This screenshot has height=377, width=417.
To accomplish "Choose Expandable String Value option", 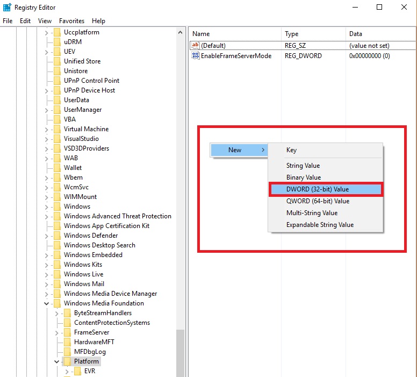I will click(326, 225).
